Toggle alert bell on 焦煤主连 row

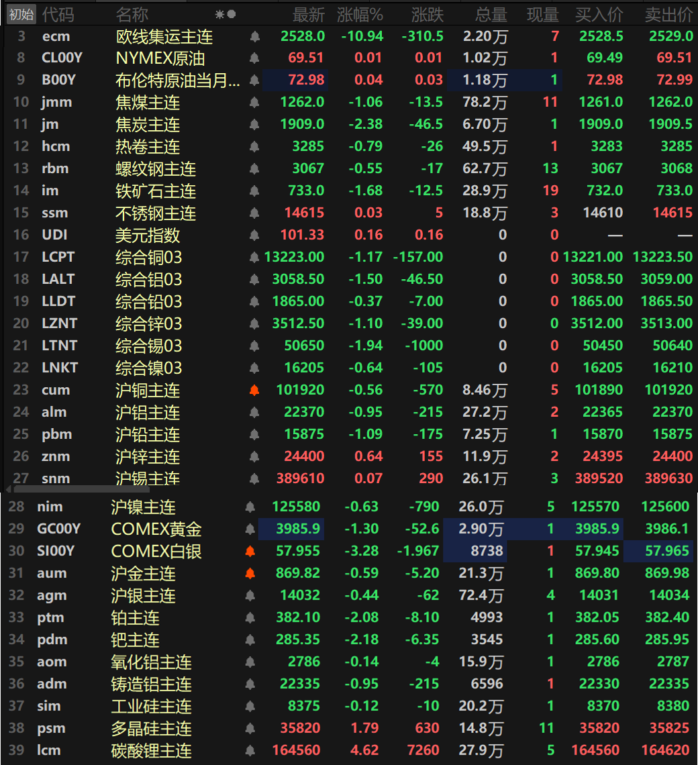click(x=254, y=103)
